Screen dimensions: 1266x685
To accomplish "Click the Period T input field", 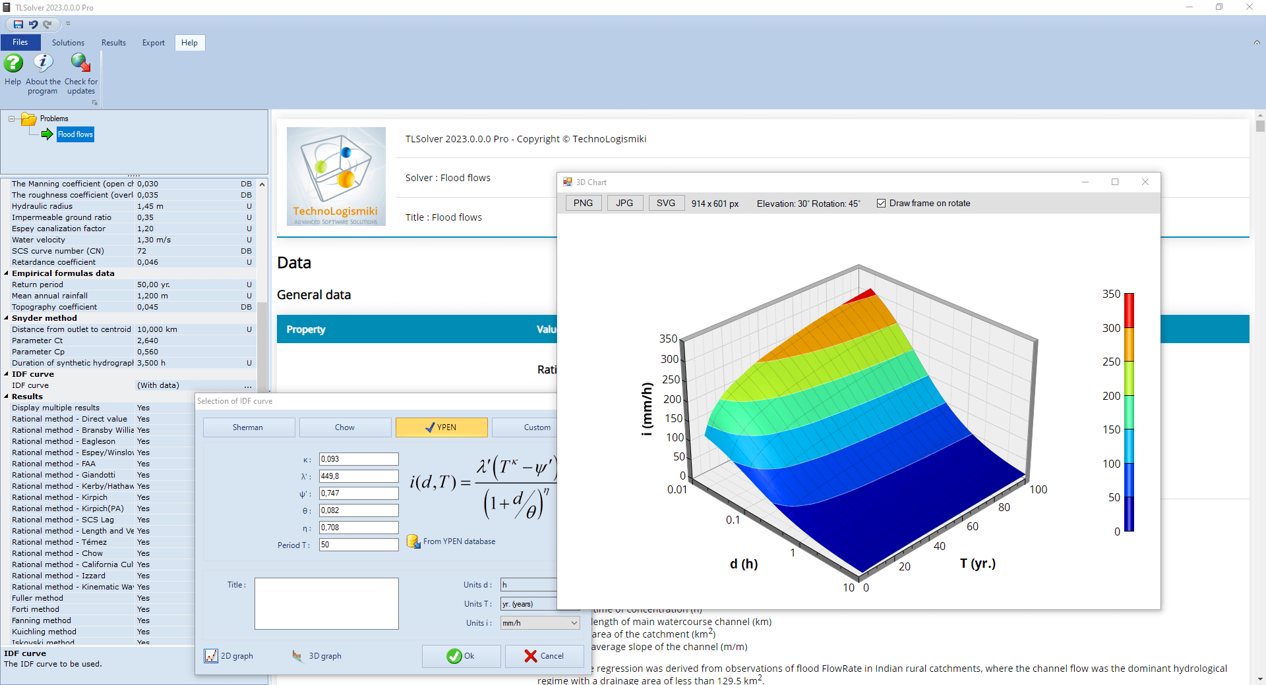I will [359, 545].
